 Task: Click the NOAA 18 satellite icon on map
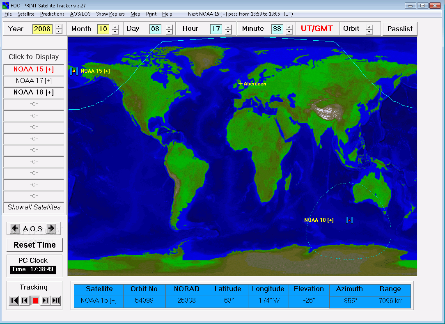349,220
